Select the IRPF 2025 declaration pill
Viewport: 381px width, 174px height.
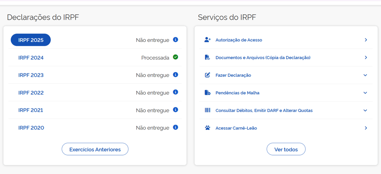coord(31,40)
